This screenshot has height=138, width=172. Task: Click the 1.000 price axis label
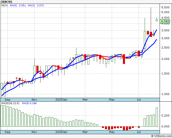pos(165,94)
